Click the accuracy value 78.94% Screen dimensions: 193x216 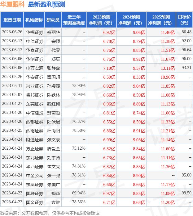click(79, 94)
